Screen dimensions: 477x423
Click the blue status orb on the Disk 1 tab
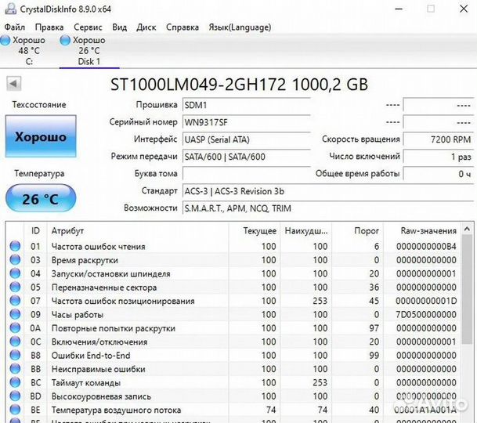65,40
